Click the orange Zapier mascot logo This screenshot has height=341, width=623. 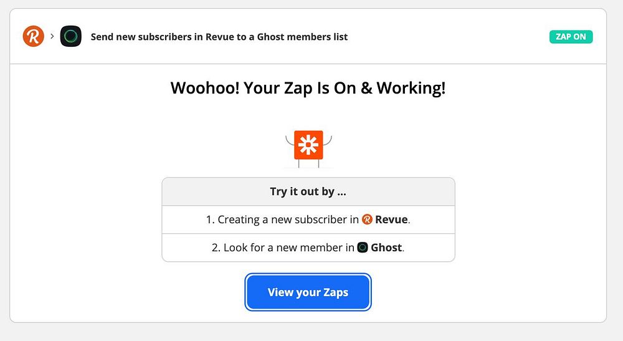pyautogui.click(x=308, y=145)
